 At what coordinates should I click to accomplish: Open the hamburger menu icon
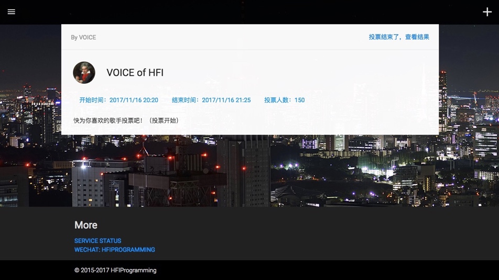pyautogui.click(x=12, y=12)
